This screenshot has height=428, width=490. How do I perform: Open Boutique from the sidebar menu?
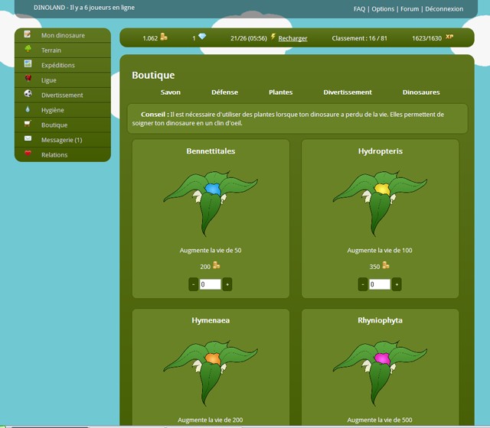(63, 125)
